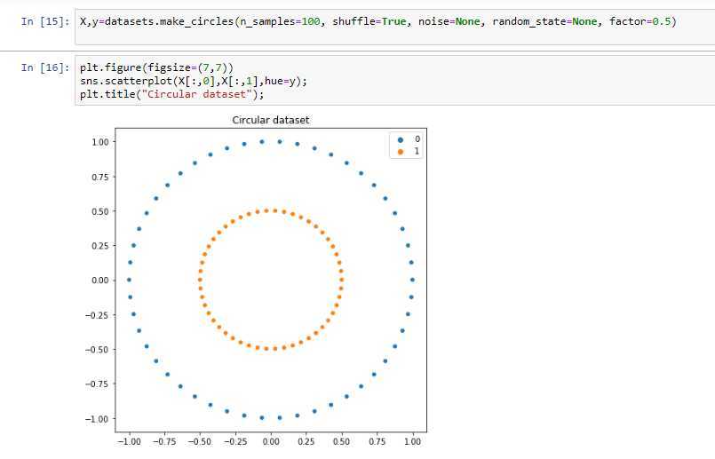Viewport: 715px width, 459px height.
Task: Click the x-axis tick label −0.75
Action: [x=164, y=441]
